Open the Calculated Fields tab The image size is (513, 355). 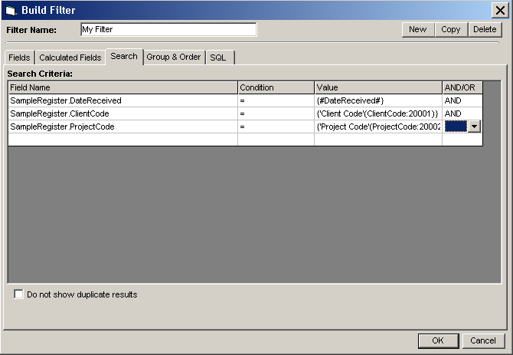(70, 58)
